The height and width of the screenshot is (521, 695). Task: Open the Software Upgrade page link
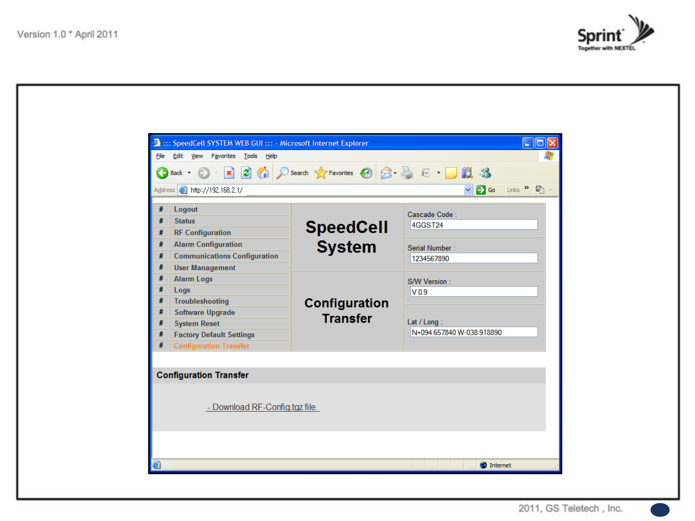pyautogui.click(x=205, y=313)
